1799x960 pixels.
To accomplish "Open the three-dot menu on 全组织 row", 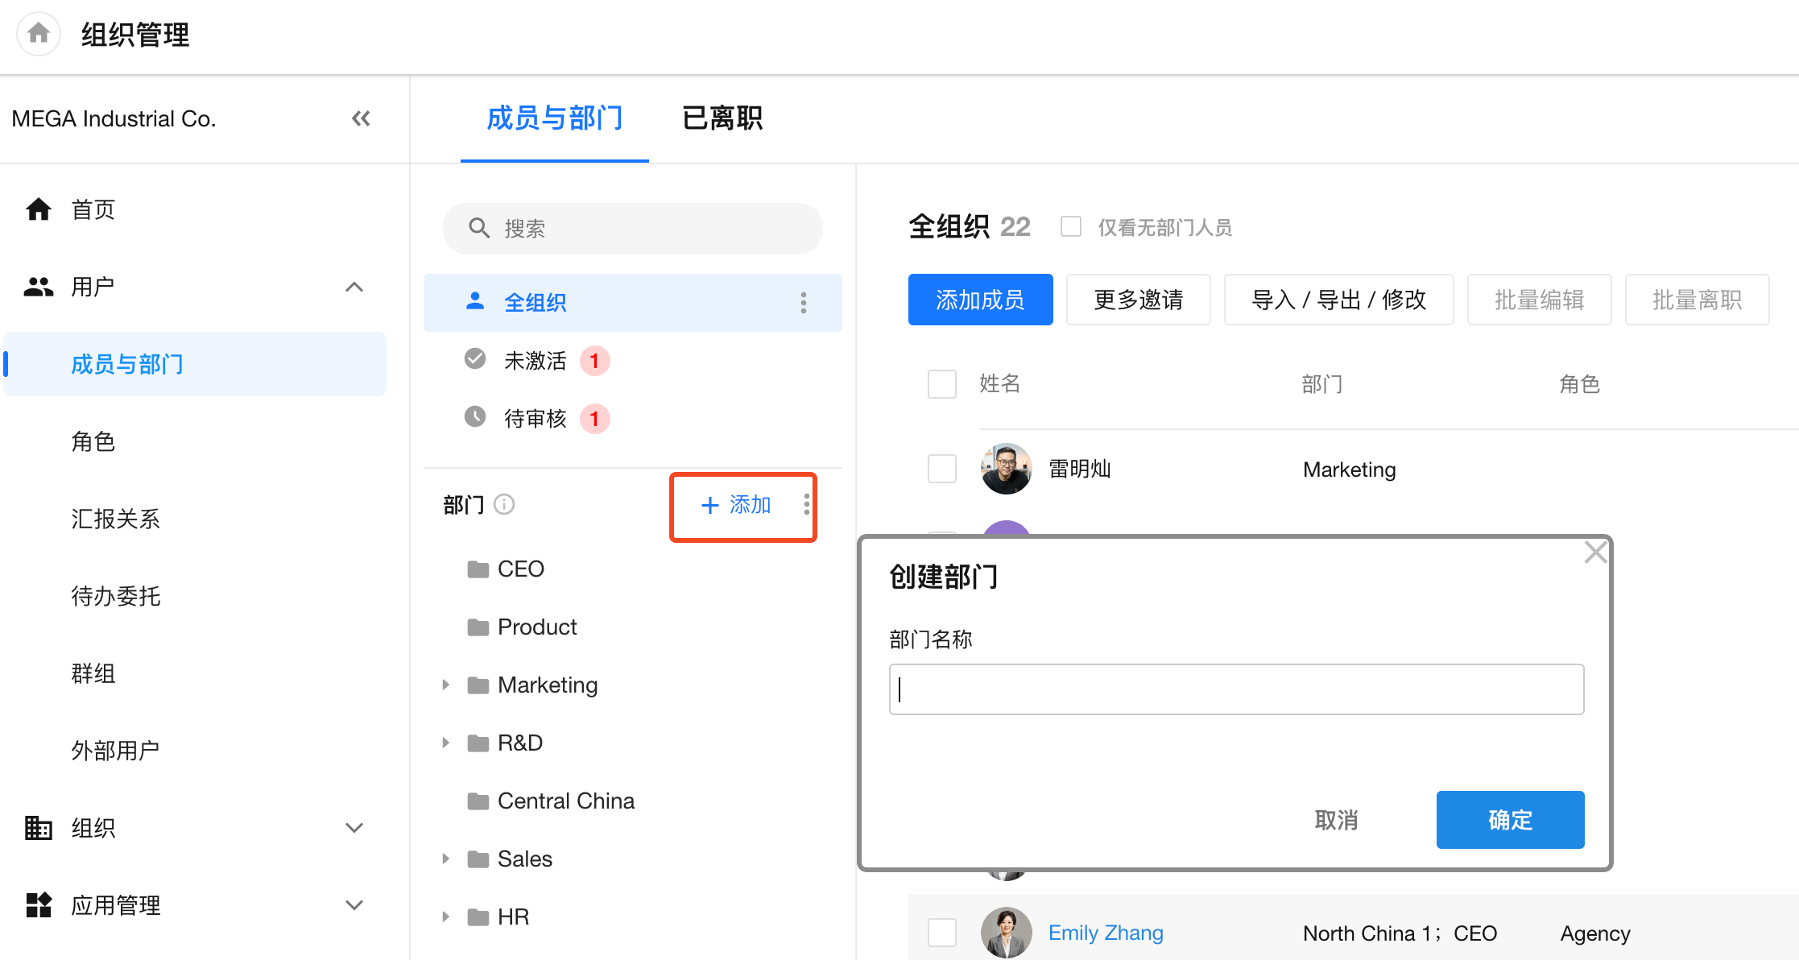I will tap(803, 303).
